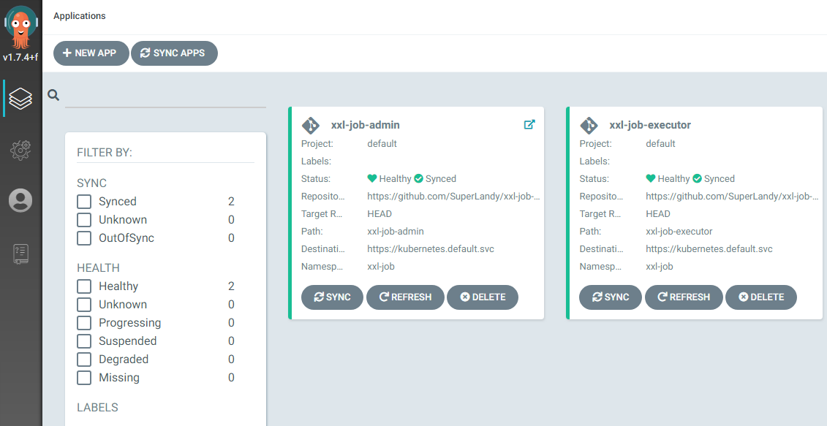Click the v1.7.4+f version label

point(20,57)
